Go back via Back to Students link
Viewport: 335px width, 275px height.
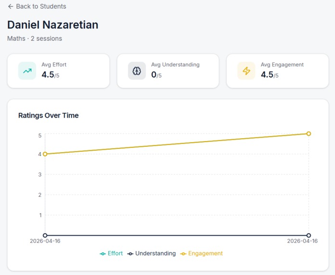click(x=37, y=6)
